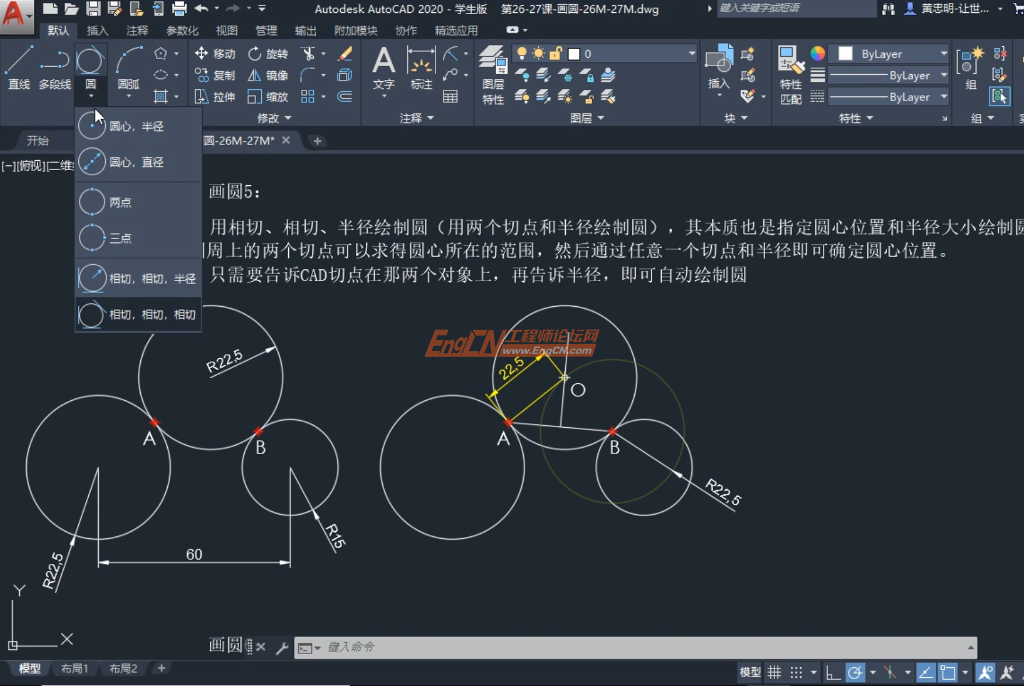Screen dimensions: 1024x686
Task: Click the layer color swatch near 0 layer
Action: [575, 53]
